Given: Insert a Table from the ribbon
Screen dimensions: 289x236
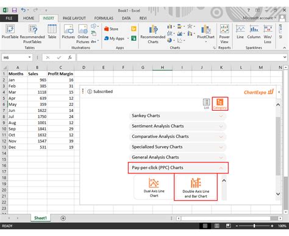Looking at the screenshot, I should coord(52,32).
